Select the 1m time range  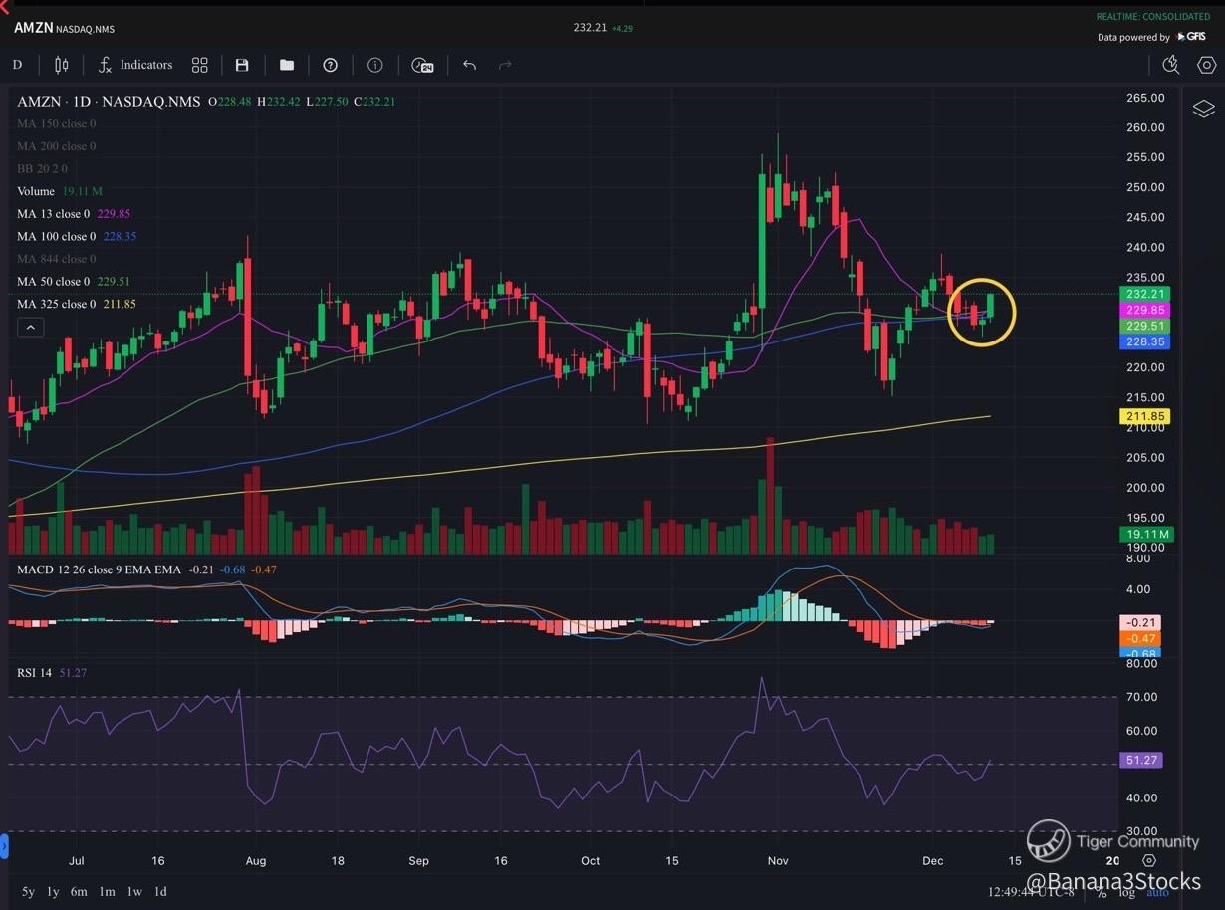click(x=108, y=891)
